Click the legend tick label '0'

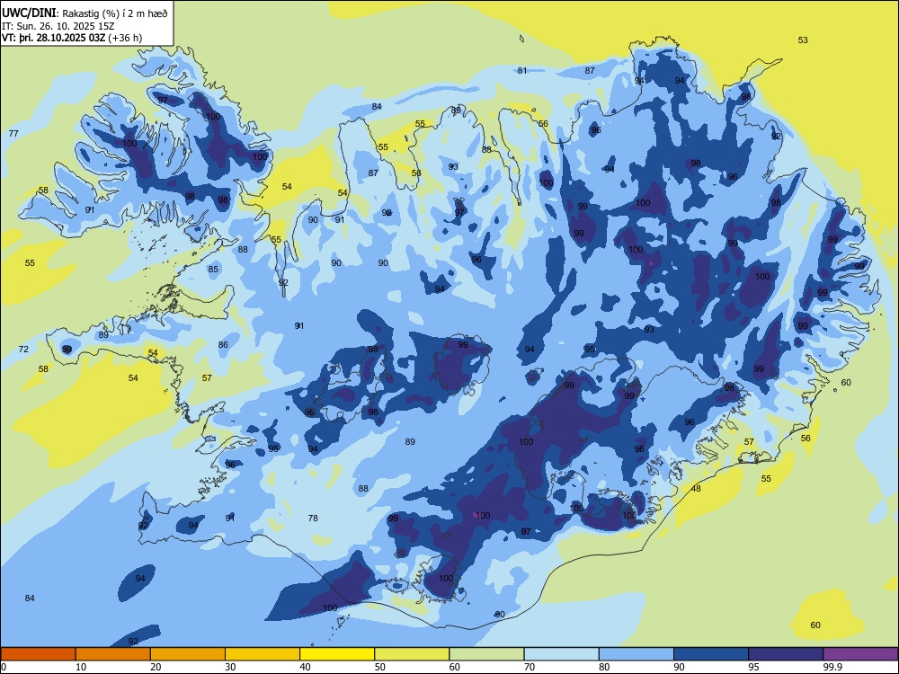point(4,667)
